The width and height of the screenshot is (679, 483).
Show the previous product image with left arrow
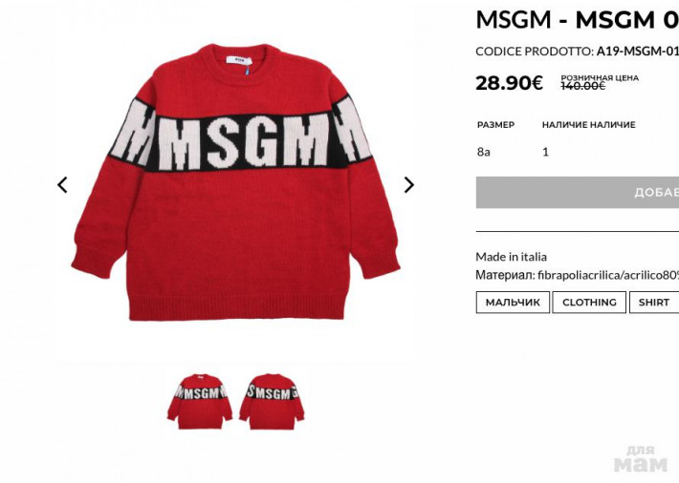pos(62,185)
